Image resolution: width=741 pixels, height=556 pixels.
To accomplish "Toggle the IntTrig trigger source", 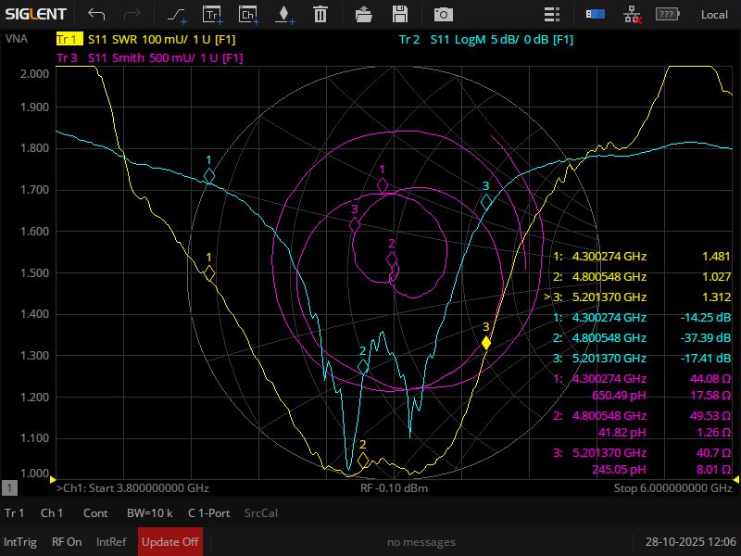I will pos(20,542).
